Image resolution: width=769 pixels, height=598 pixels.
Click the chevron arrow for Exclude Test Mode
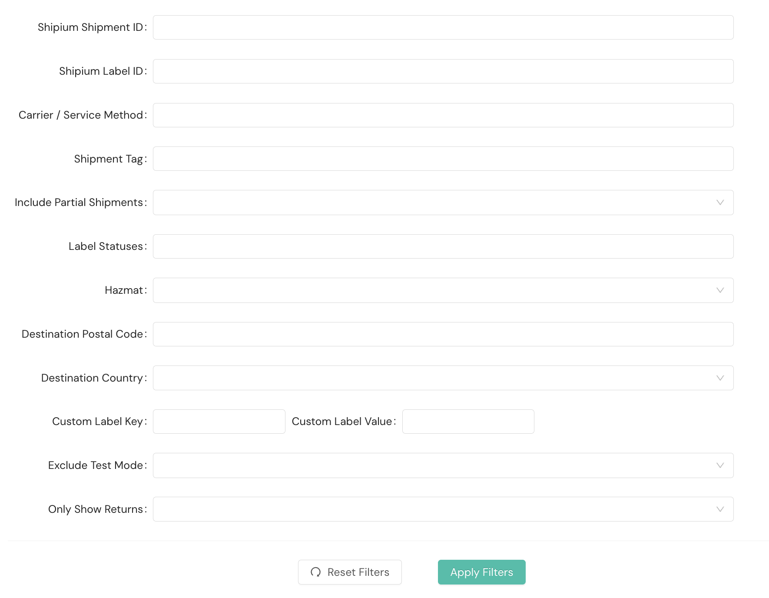(x=720, y=465)
